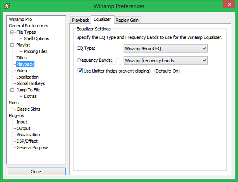Select Visualization under Plug-ins
This screenshot has height=182, width=238.
tap(28, 135)
